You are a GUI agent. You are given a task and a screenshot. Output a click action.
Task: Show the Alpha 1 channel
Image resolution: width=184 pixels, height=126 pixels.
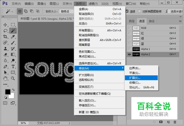pos(129,49)
